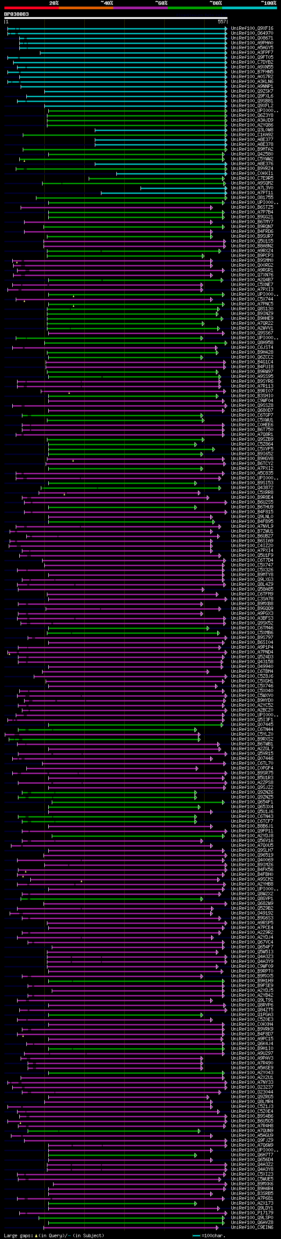Open hit UniRef100_A3FPF7
Image resolution: width=281 pixels, height=1239 pixels.
[252, 52]
